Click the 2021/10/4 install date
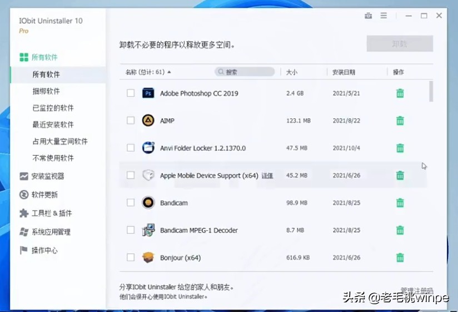 346,148
